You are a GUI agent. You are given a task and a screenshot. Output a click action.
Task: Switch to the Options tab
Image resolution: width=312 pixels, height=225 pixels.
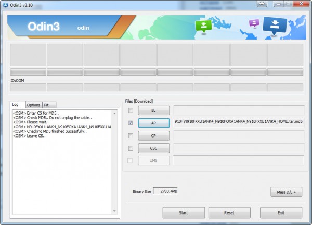(33, 105)
